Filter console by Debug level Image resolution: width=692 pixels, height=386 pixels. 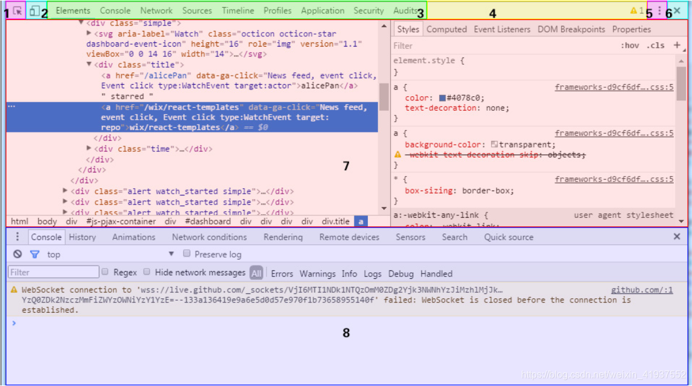coord(401,273)
